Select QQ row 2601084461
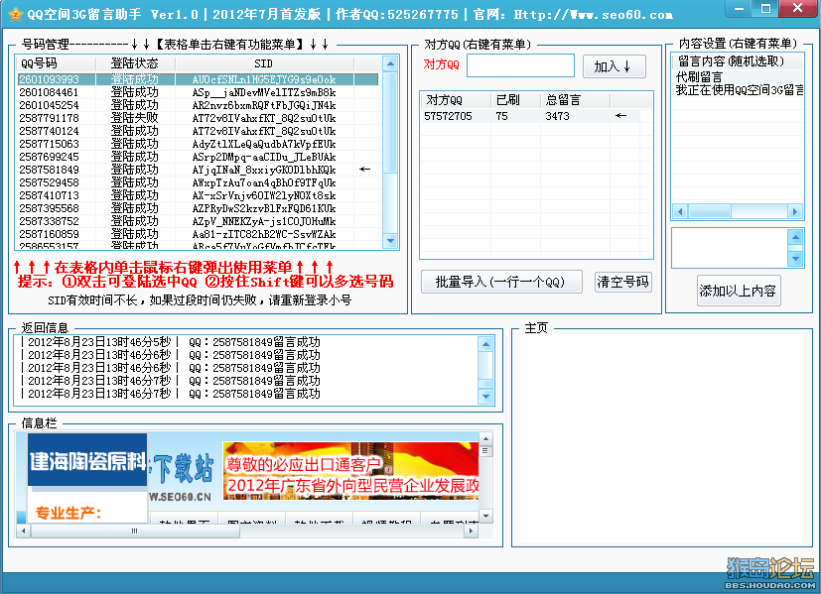Image resolution: width=821 pixels, height=594 pixels. point(198,92)
